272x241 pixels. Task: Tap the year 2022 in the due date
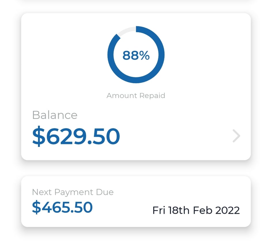click(x=227, y=210)
